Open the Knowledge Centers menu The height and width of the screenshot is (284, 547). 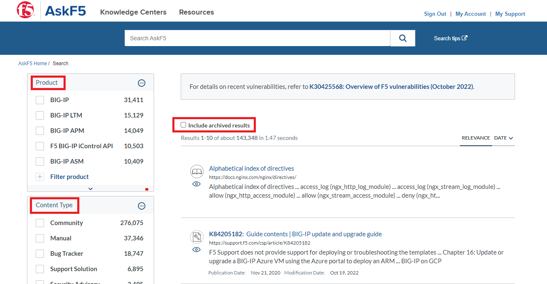coord(133,12)
